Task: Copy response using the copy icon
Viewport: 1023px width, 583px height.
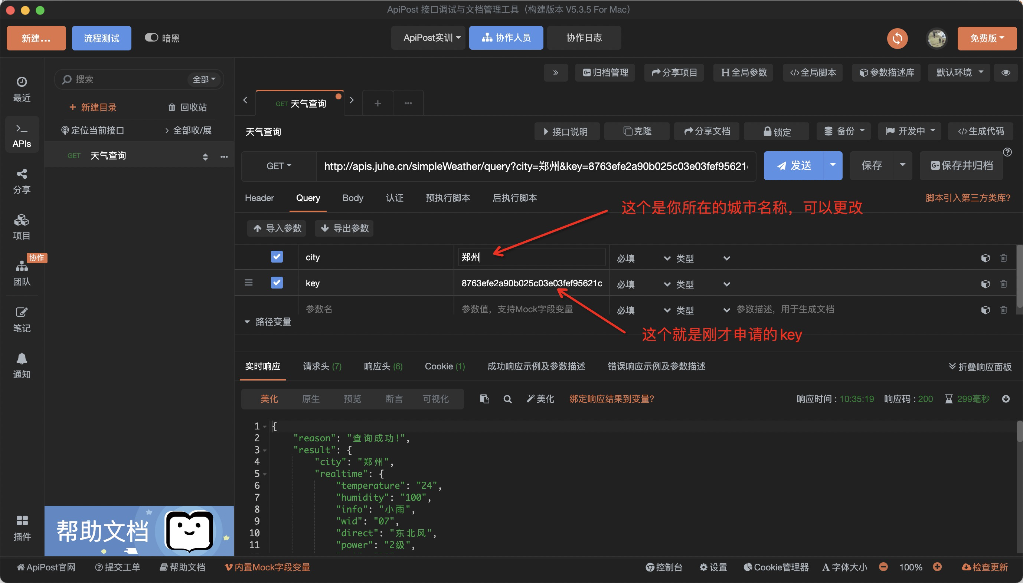Action: point(484,399)
